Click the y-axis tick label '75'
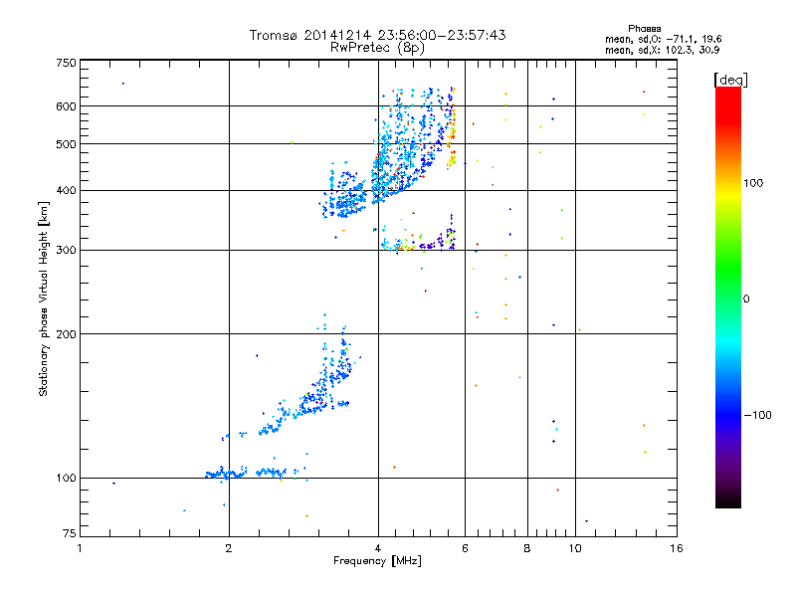 tap(70, 533)
